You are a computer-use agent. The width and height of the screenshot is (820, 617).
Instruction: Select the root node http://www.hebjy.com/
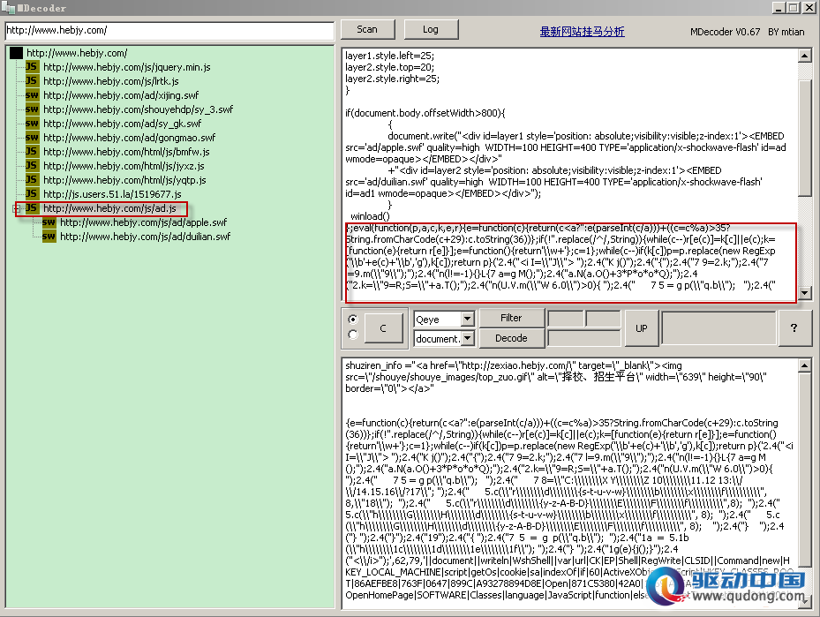click(77, 53)
